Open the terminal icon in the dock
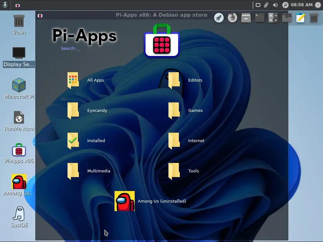 [x=260, y=18]
